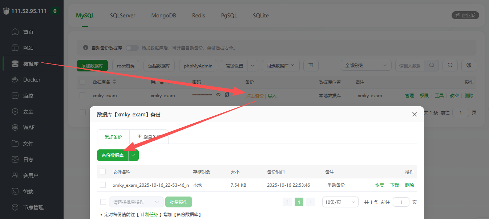The width and height of the screenshot is (489, 219).
Task: Click the Docker whale icon in sidebar
Action: point(15,80)
